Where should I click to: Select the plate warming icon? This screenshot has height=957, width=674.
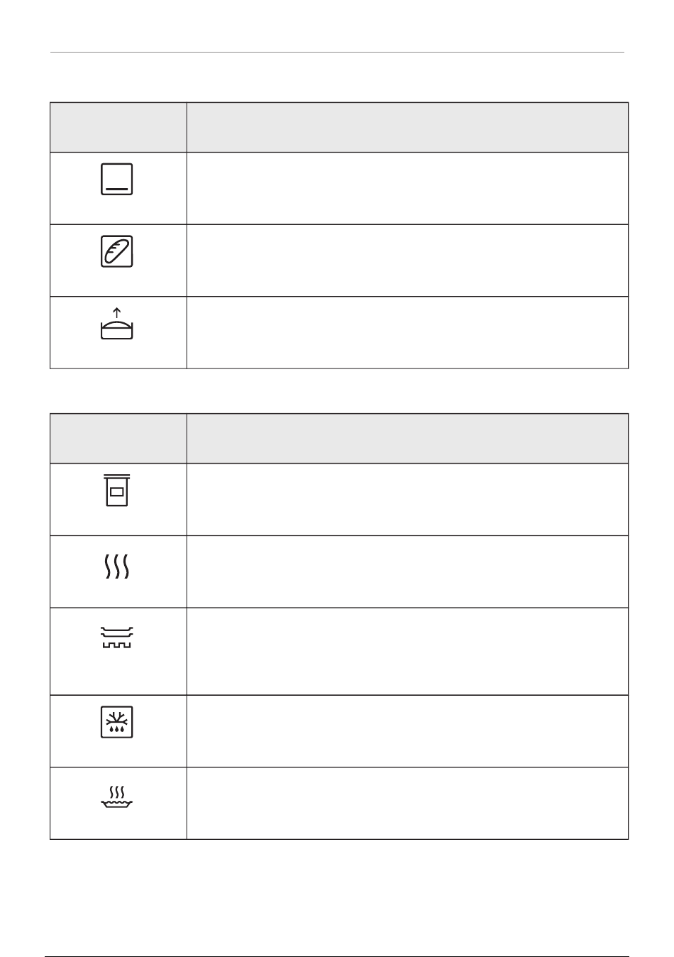117,637
